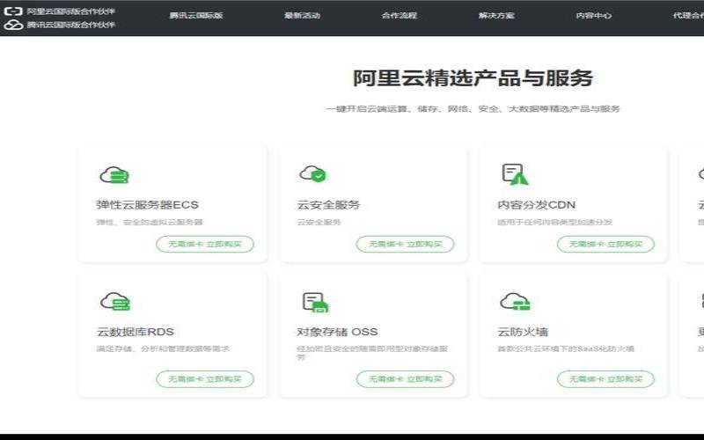
Task: Open the 腾讯云国际版 menu item
Action: coord(196,16)
